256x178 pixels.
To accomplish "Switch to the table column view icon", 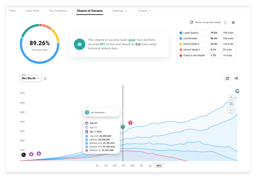I will coord(236,78).
